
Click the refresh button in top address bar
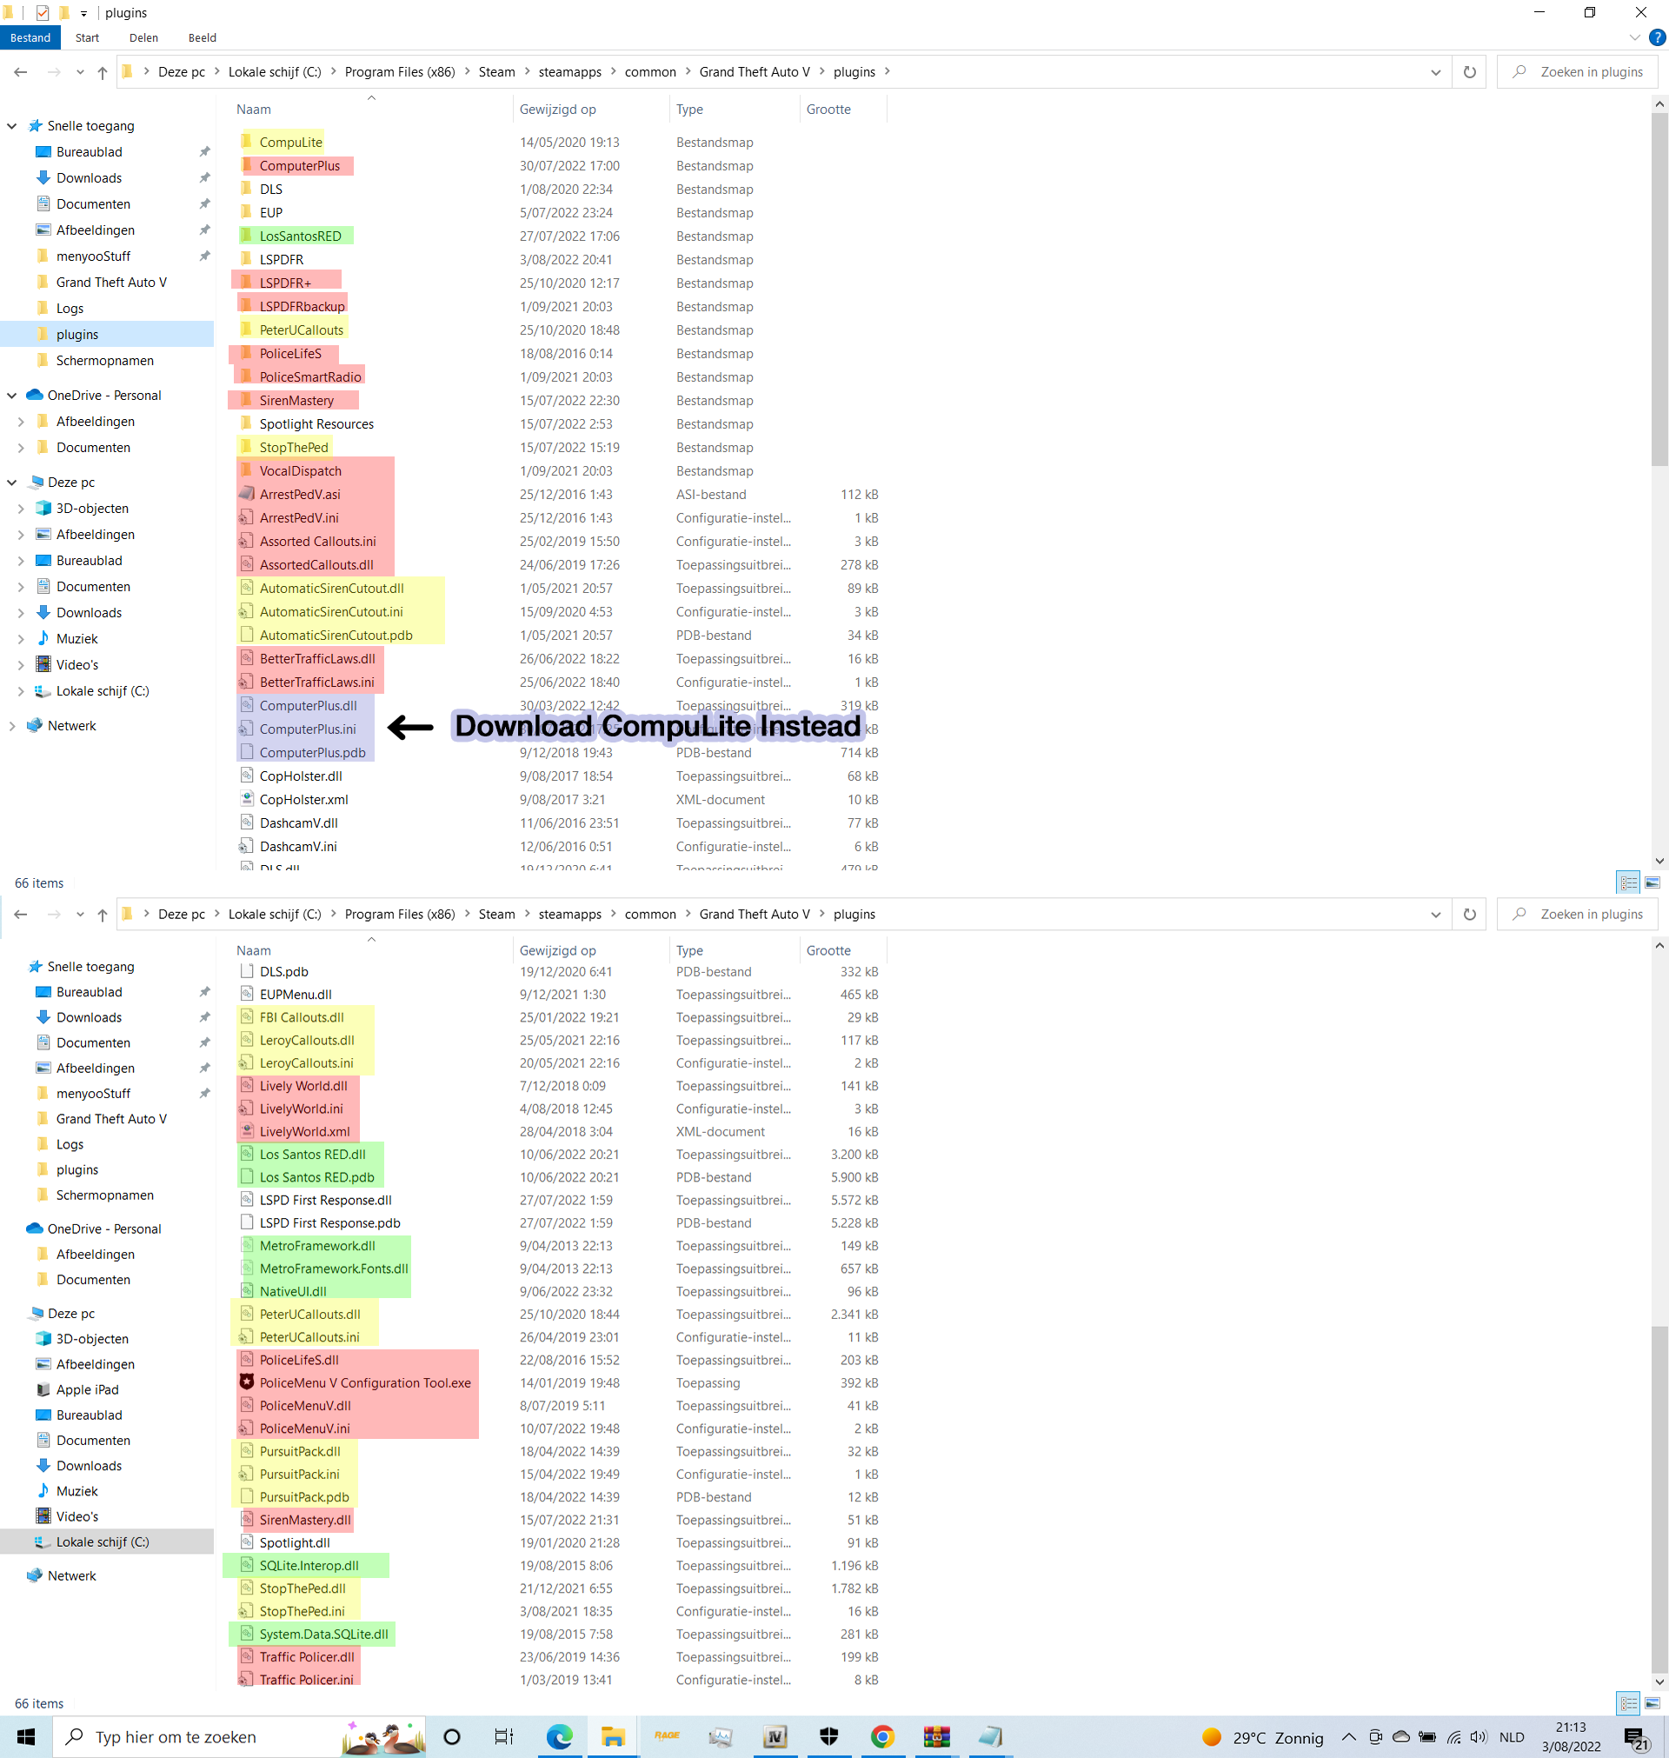coord(1469,72)
